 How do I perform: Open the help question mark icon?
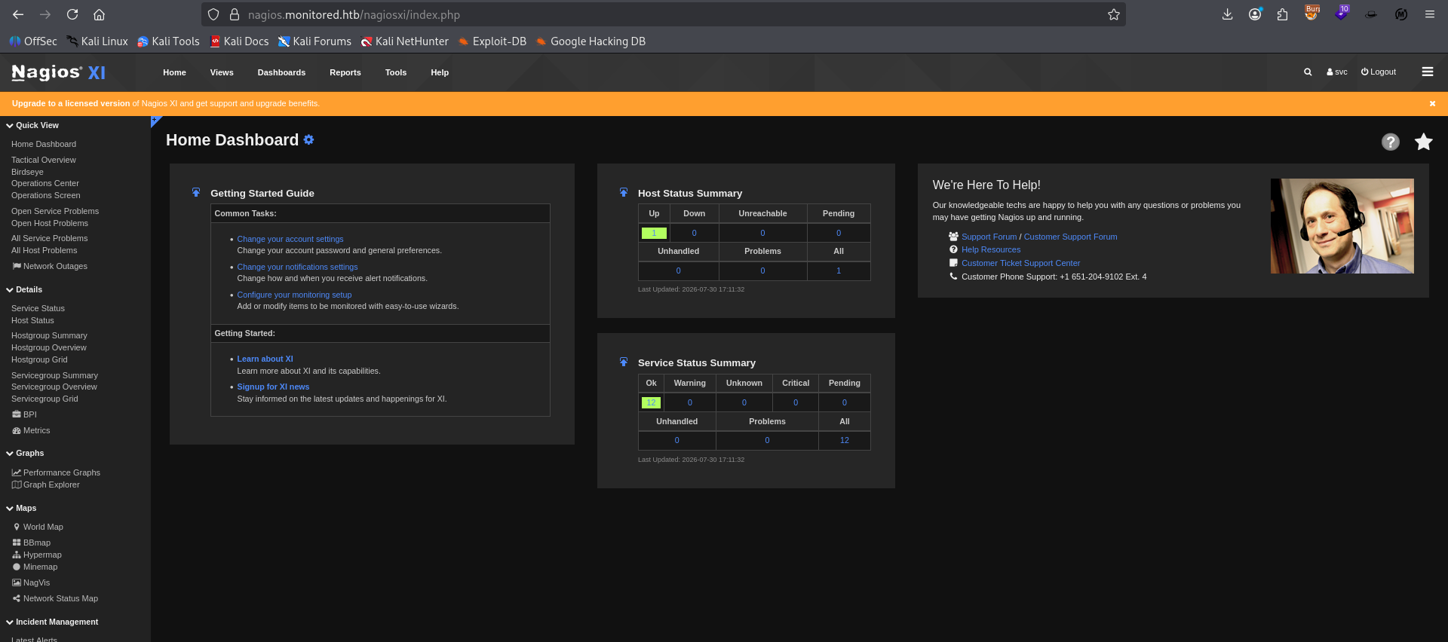pos(1390,142)
